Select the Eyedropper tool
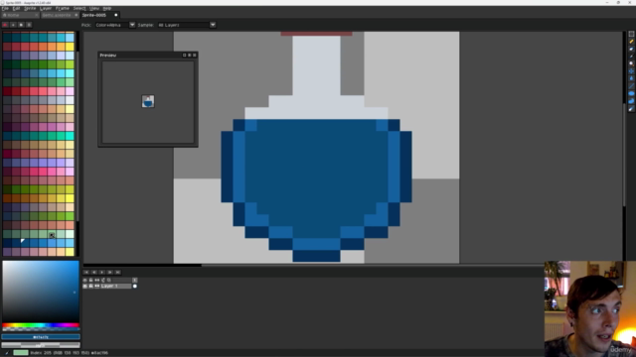The width and height of the screenshot is (636, 357). pyautogui.click(x=631, y=56)
